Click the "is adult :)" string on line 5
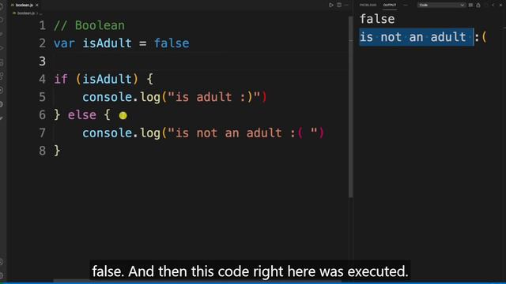This screenshot has height=284, width=506. (x=214, y=97)
